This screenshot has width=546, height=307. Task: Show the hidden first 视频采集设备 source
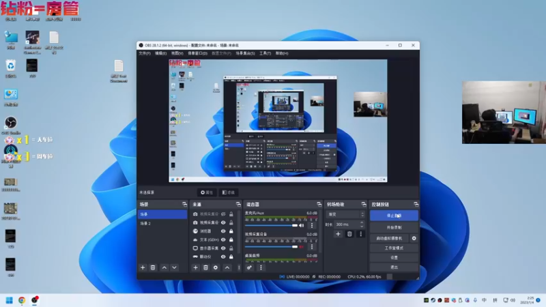click(223, 214)
